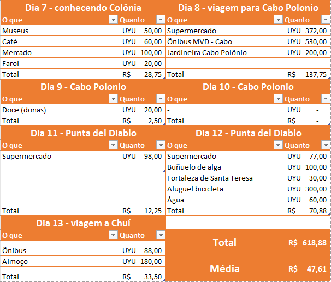
Task: Click the 'Quanto' filter arrow in Dia 13
Action: (160, 235)
